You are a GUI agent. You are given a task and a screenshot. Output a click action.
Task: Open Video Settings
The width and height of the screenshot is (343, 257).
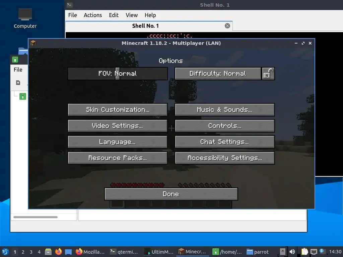tap(118, 126)
